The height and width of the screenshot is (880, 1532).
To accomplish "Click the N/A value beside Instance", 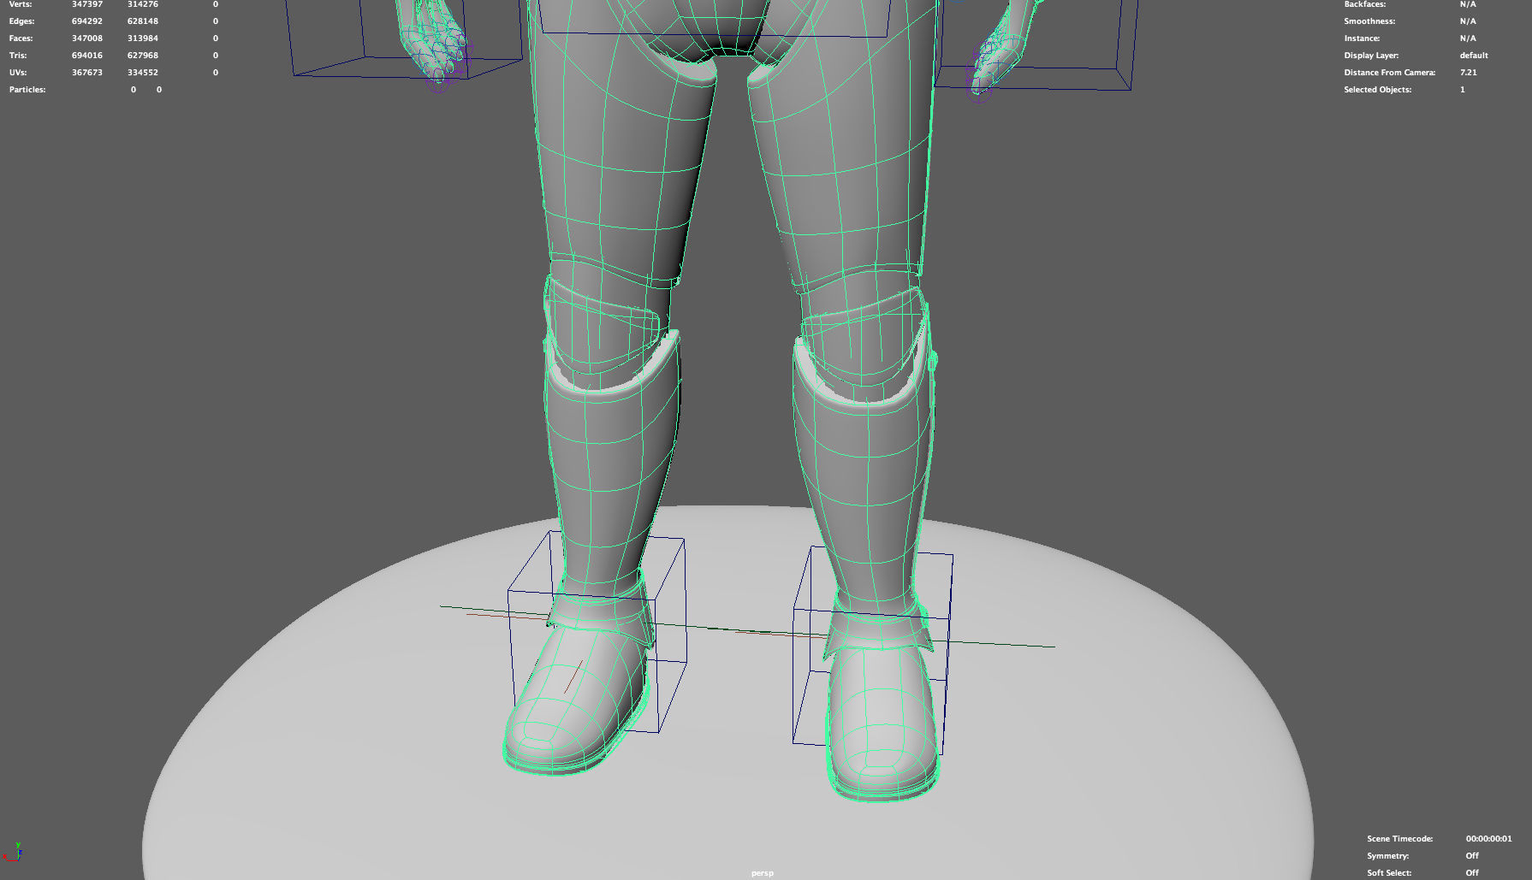I will pos(1468,38).
